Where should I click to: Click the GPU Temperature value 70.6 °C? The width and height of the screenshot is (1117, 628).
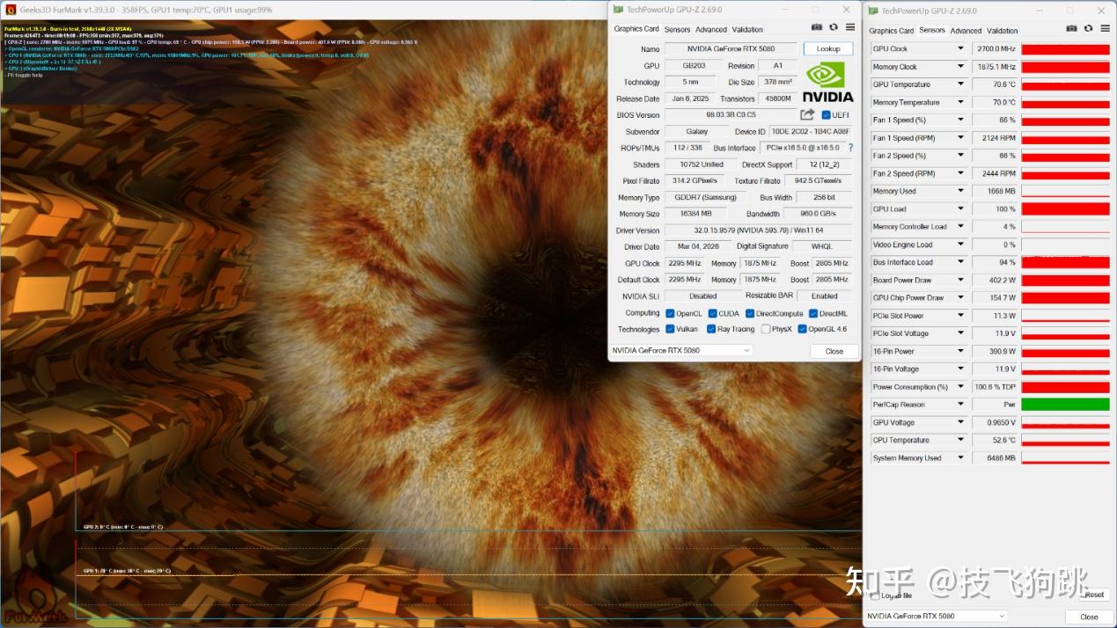pyautogui.click(x=995, y=84)
